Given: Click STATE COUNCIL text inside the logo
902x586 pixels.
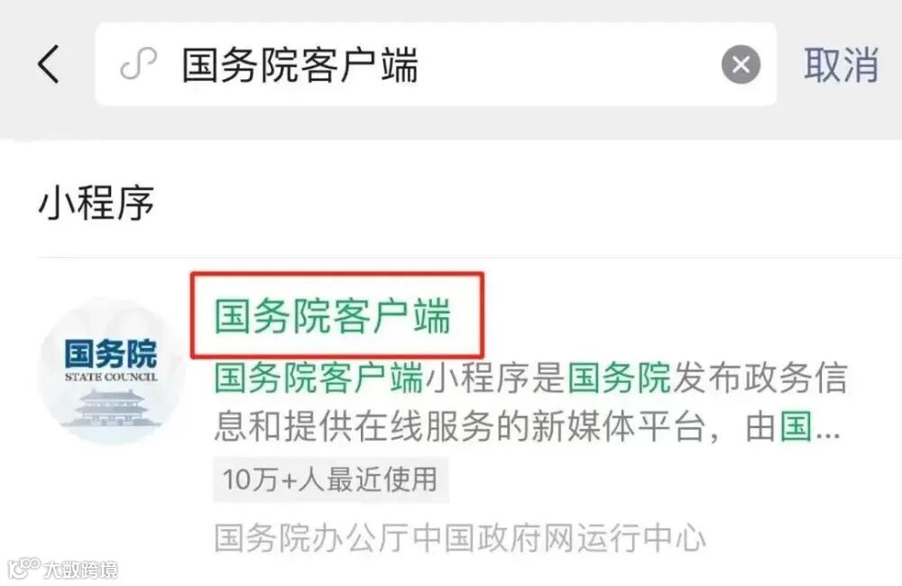Looking at the screenshot, I should tap(110, 377).
